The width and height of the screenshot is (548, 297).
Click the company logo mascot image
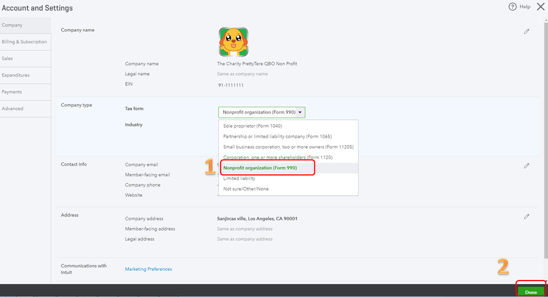[234, 42]
